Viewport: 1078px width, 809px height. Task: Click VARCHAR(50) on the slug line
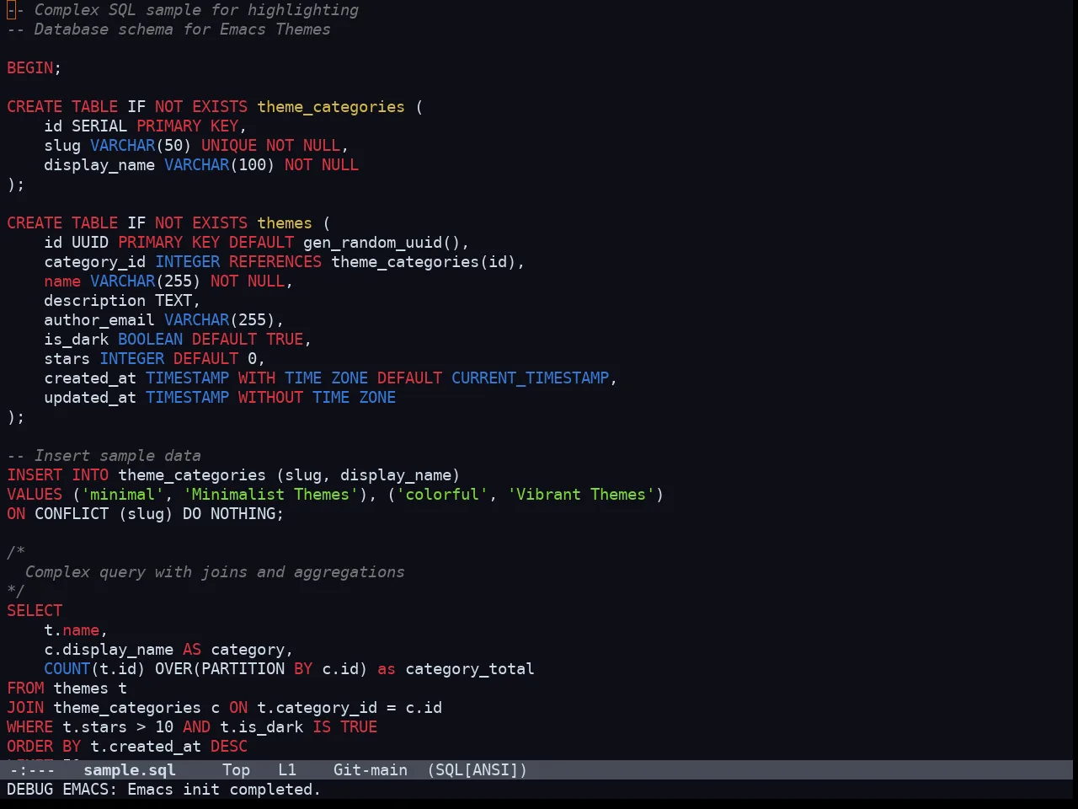click(x=141, y=146)
